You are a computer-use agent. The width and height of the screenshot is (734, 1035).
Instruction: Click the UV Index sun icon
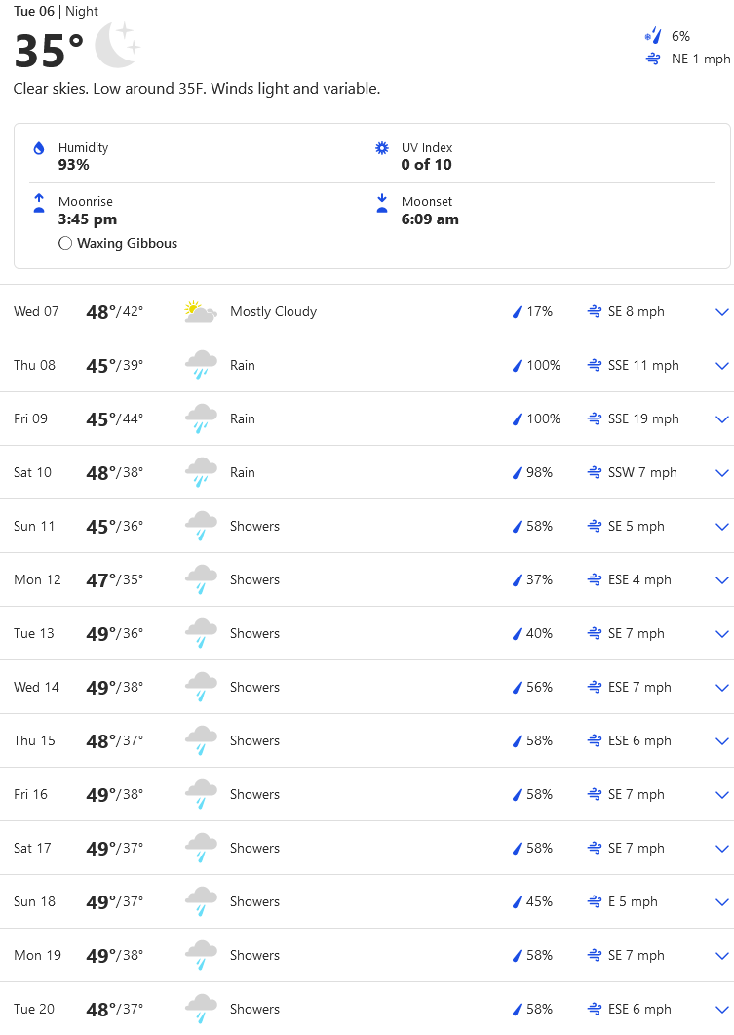(382, 148)
